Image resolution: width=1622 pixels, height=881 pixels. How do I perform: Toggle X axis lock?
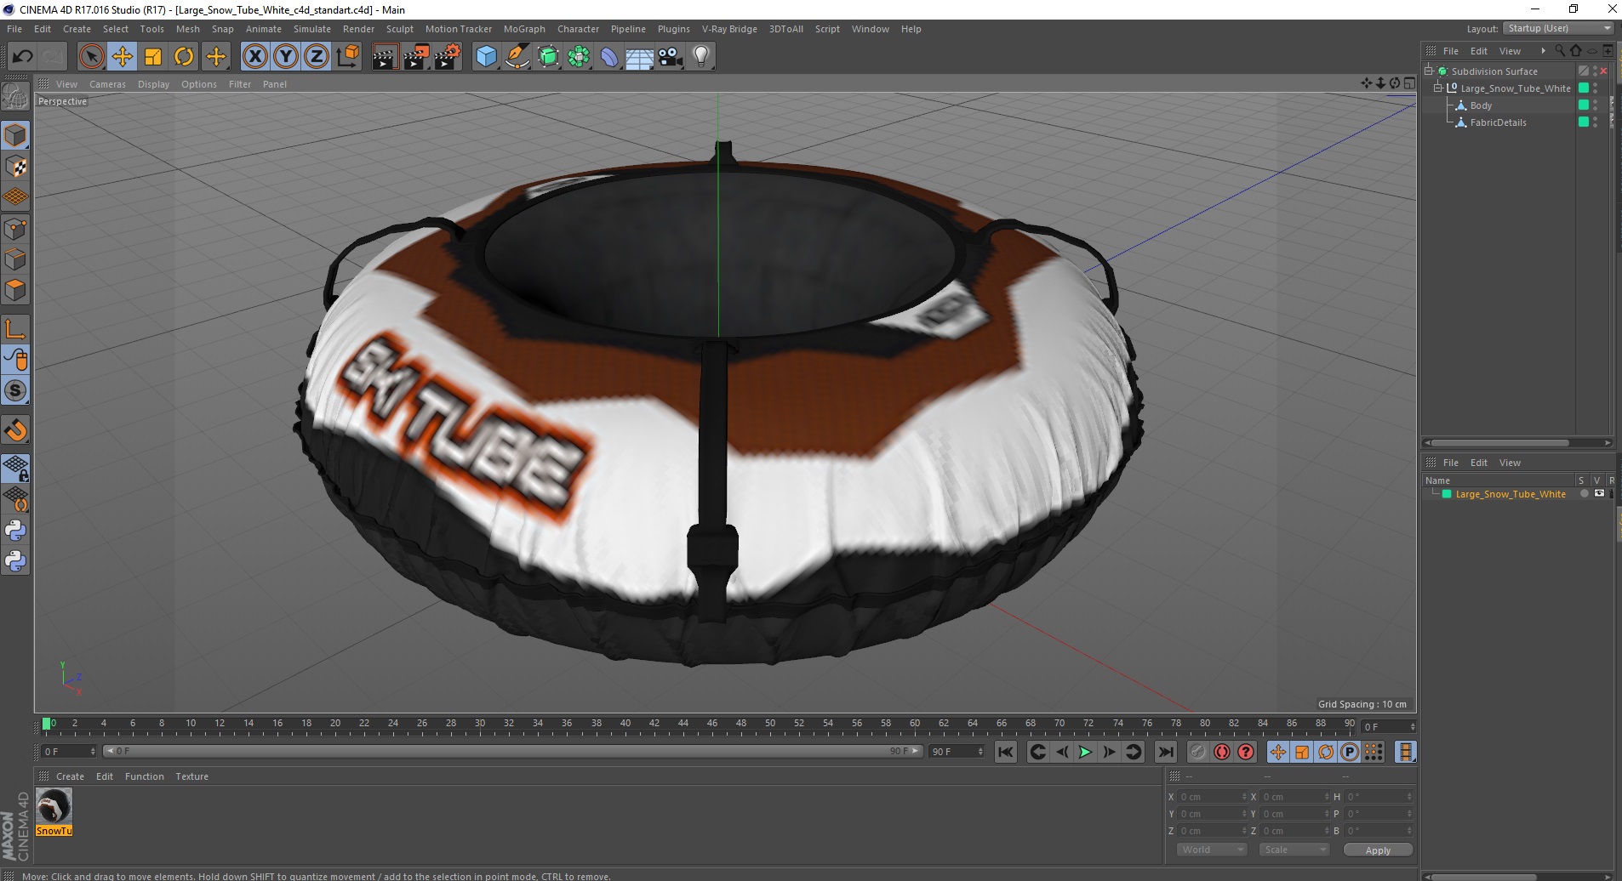pyautogui.click(x=254, y=57)
